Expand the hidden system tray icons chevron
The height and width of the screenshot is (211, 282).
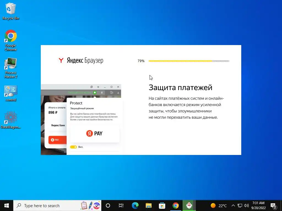(233, 206)
